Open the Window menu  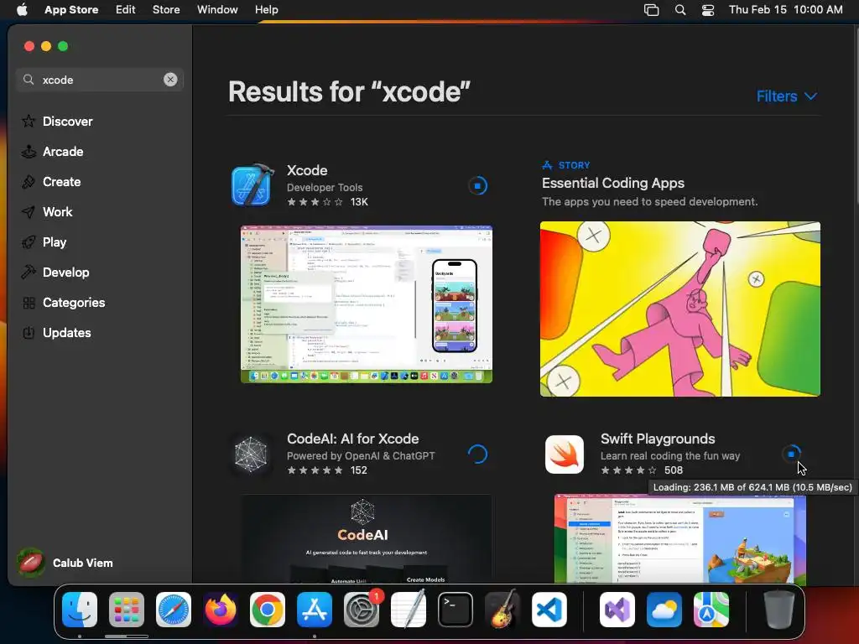tap(217, 9)
